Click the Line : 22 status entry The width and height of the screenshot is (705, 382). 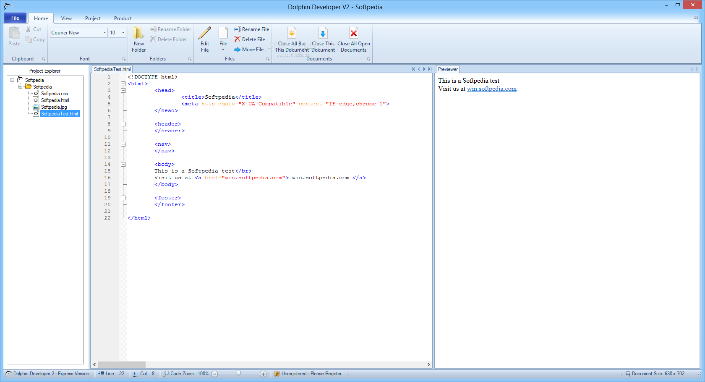tap(111, 374)
